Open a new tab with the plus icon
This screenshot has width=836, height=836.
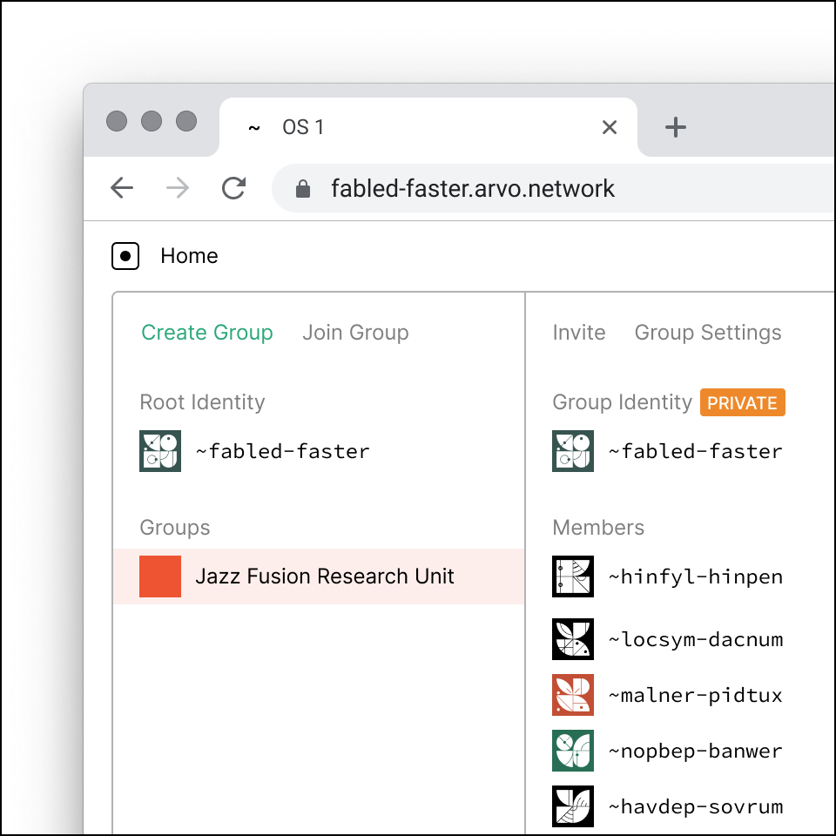pos(676,127)
